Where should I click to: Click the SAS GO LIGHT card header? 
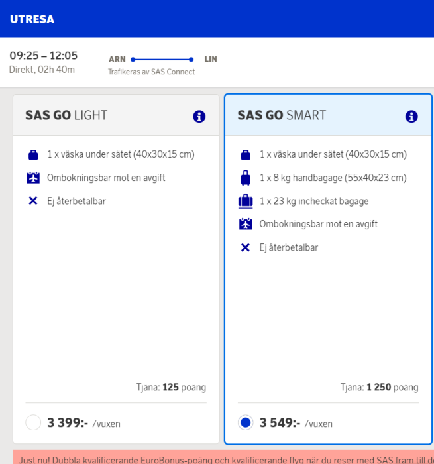click(x=66, y=115)
